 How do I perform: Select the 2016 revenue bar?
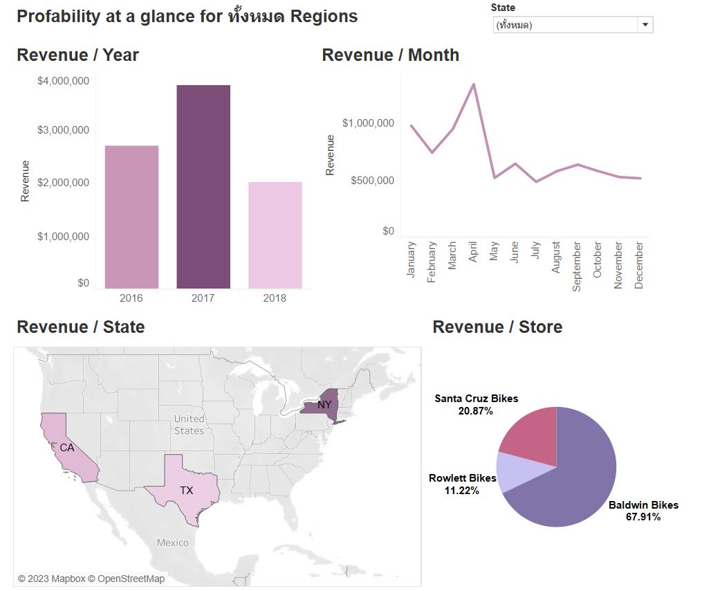(131, 217)
